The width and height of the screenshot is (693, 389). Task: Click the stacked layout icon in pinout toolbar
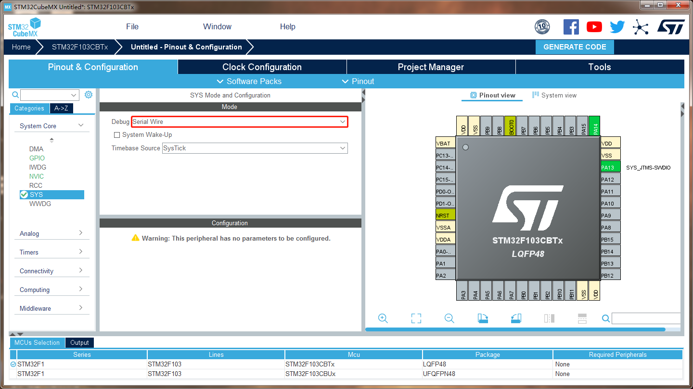pyautogui.click(x=582, y=318)
